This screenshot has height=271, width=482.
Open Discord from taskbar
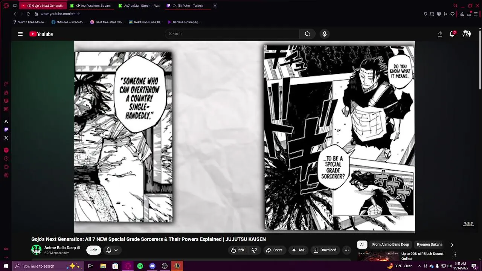152,266
